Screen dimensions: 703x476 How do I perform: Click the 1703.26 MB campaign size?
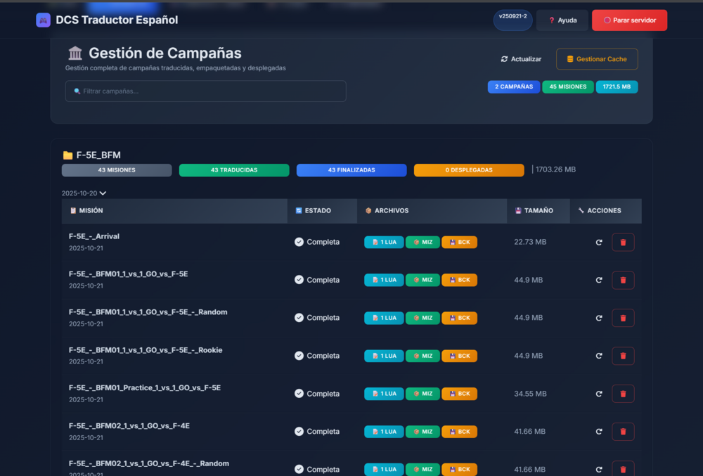[x=555, y=169]
